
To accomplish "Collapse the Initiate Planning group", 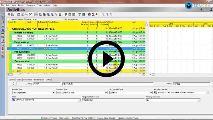I will pos(11,33).
